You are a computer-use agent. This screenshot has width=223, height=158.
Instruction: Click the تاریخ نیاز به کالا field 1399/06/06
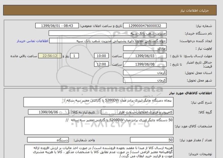coord(48,112)
